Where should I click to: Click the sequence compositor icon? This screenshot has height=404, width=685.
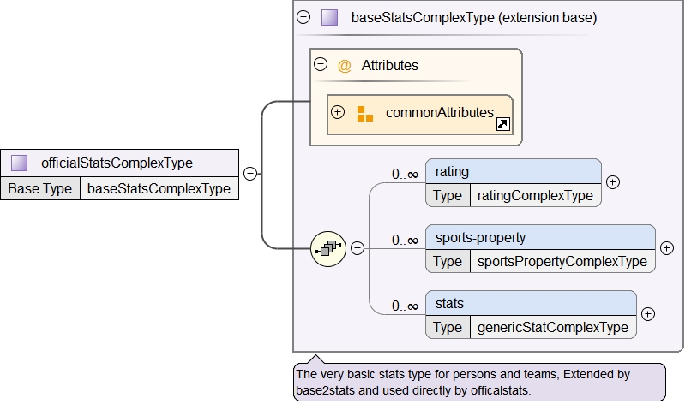click(x=328, y=248)
